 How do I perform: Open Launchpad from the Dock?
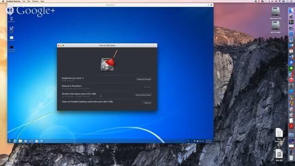click(291, 17)
